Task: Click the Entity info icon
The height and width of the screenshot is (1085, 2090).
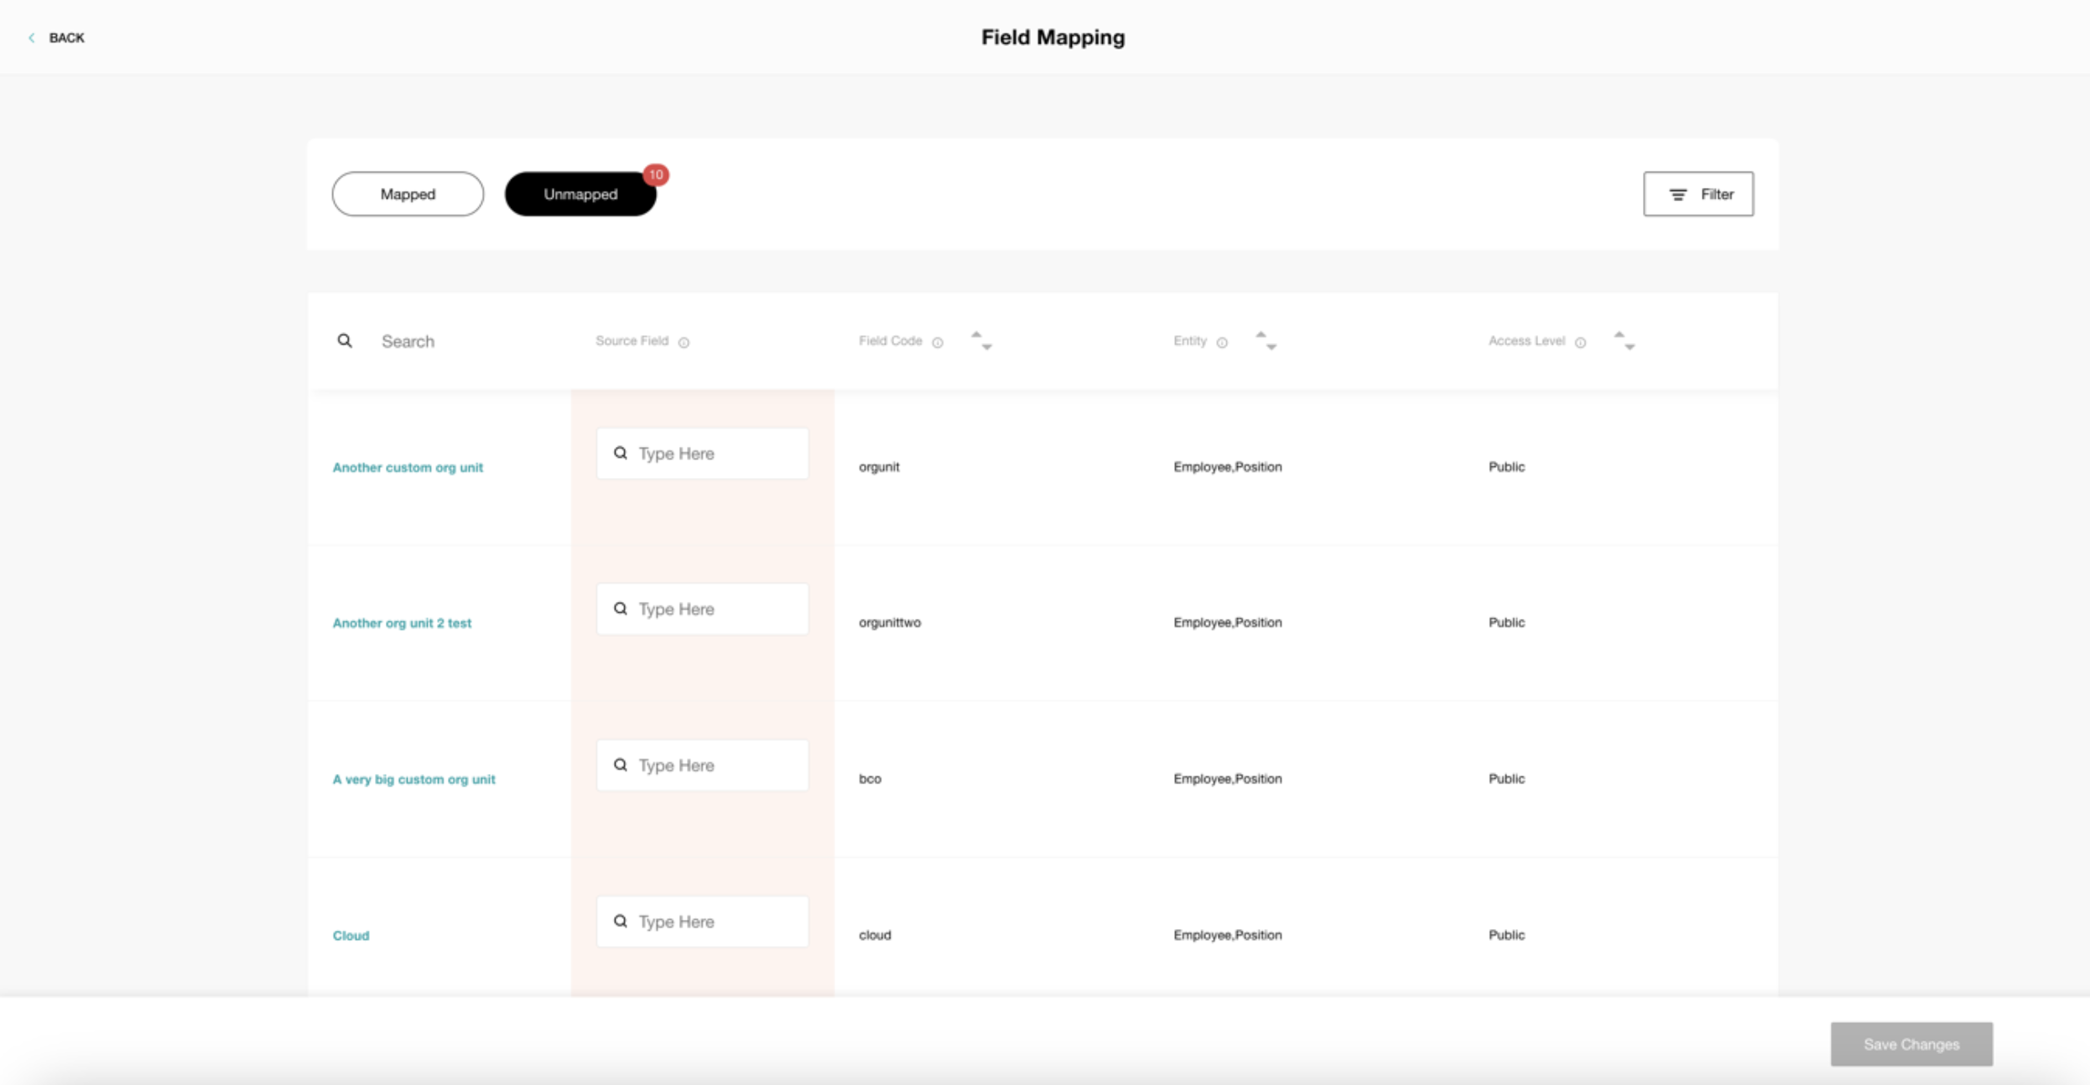Action: click(1222, 342)
